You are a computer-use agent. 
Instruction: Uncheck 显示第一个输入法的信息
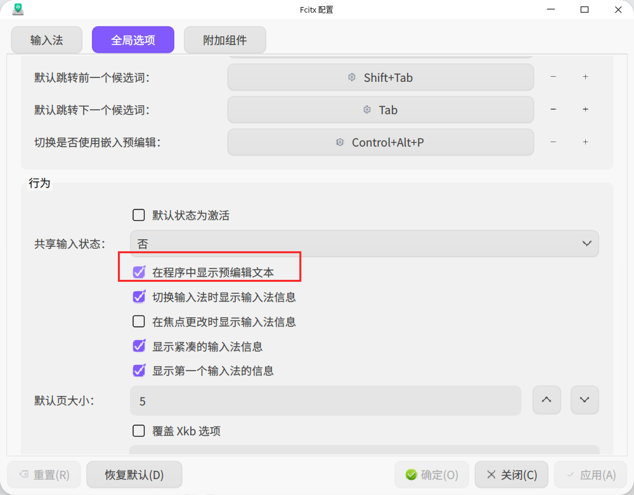pyautogui.click(x=139, y=371)
